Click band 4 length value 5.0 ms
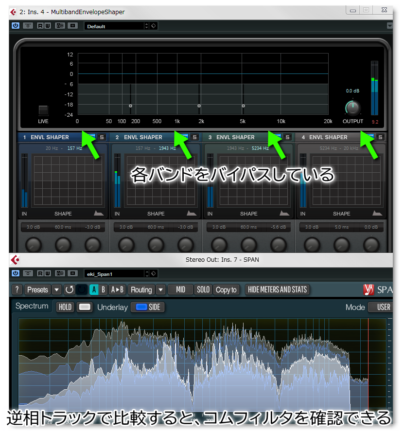This screenshot has width=404, height=435. tap(341, 227)
